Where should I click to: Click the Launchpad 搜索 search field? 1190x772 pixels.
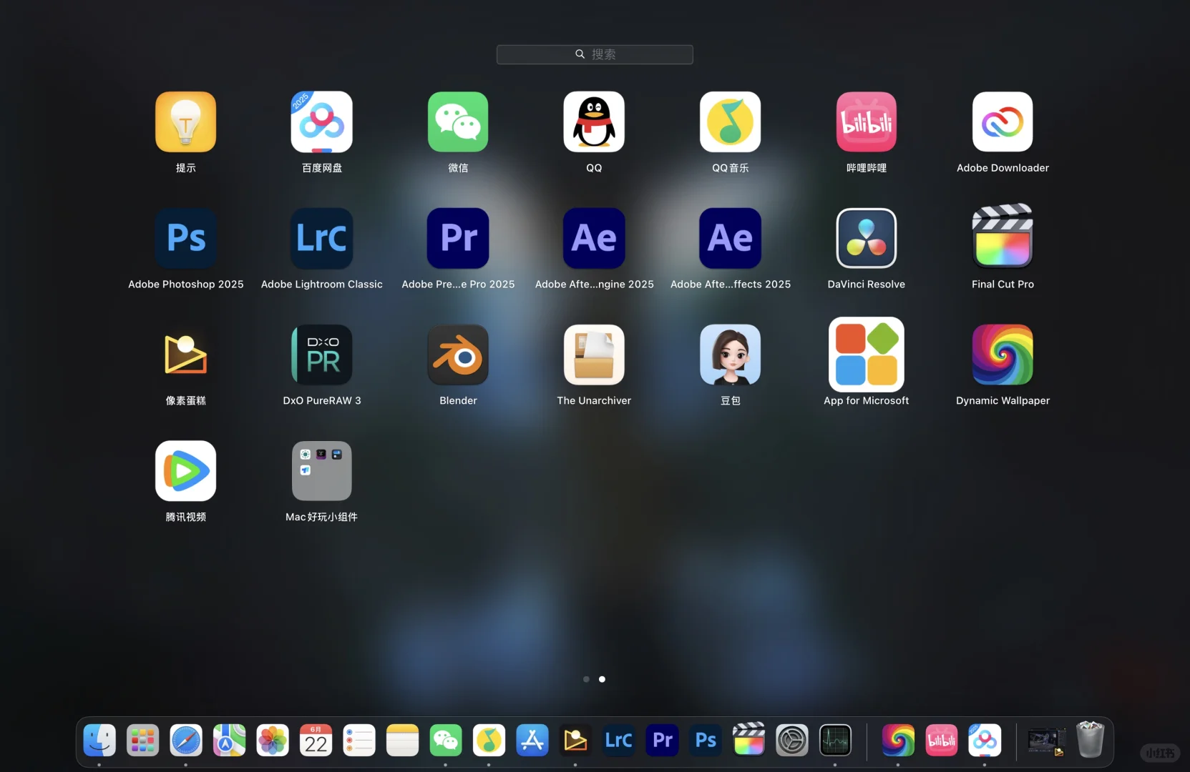point(595,54)
